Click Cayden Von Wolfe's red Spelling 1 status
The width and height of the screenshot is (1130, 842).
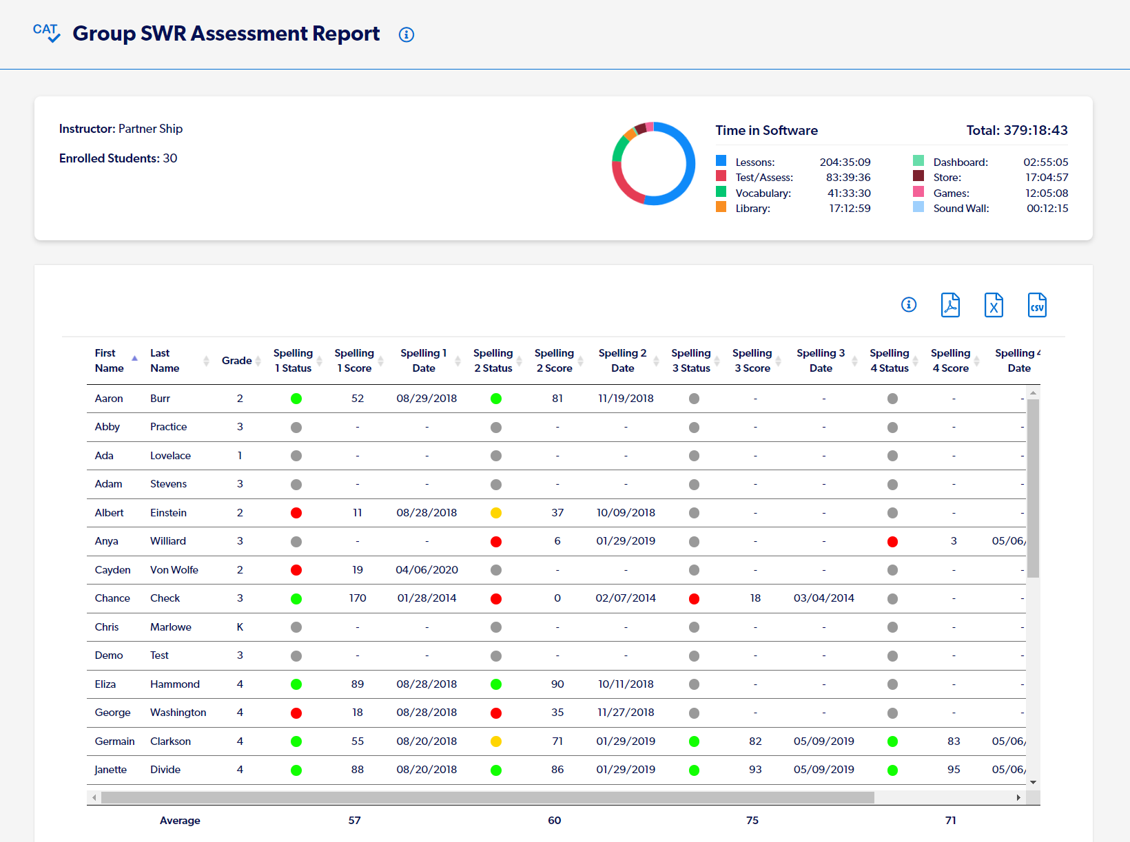point(296,570)
